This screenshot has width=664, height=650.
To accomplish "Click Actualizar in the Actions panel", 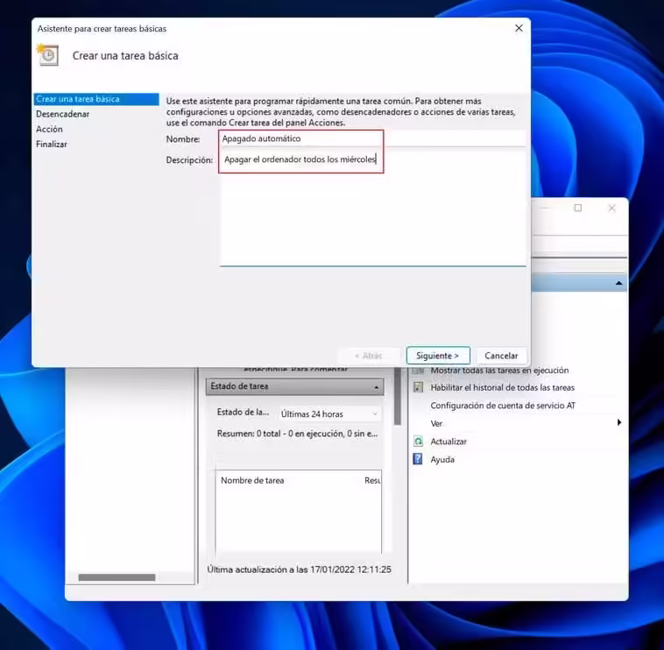I will coord(449,442).
